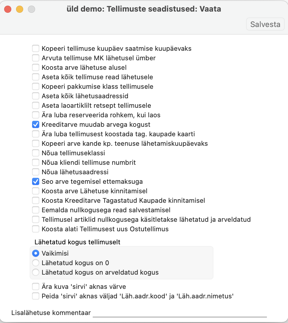Image resolution: width=288 pixels, height=323 pixels.
Task: Enable 'Kopeeri tellimuse kuupäev saatmise kuupäevaks' checkbox
Action: click(x=36, y=48)
